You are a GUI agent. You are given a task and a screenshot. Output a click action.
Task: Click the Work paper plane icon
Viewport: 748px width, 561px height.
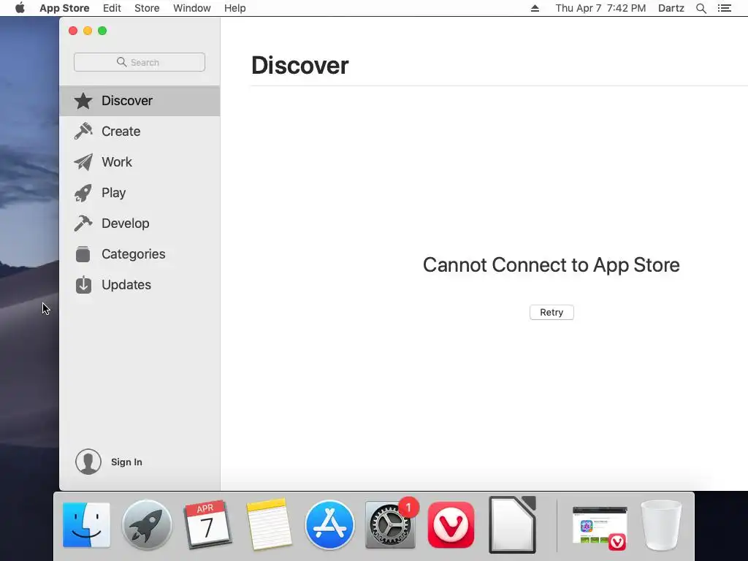point(83,162)
